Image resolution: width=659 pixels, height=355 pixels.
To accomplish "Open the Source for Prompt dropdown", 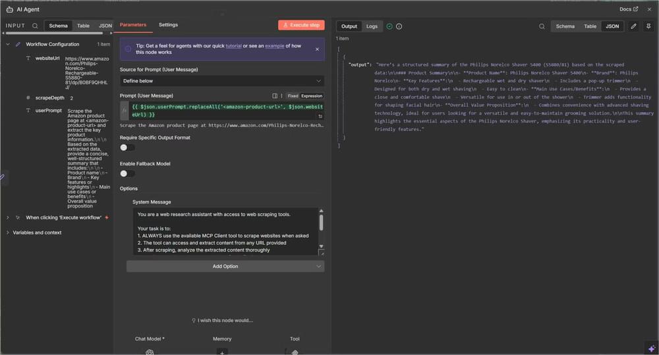I will 222,80.
